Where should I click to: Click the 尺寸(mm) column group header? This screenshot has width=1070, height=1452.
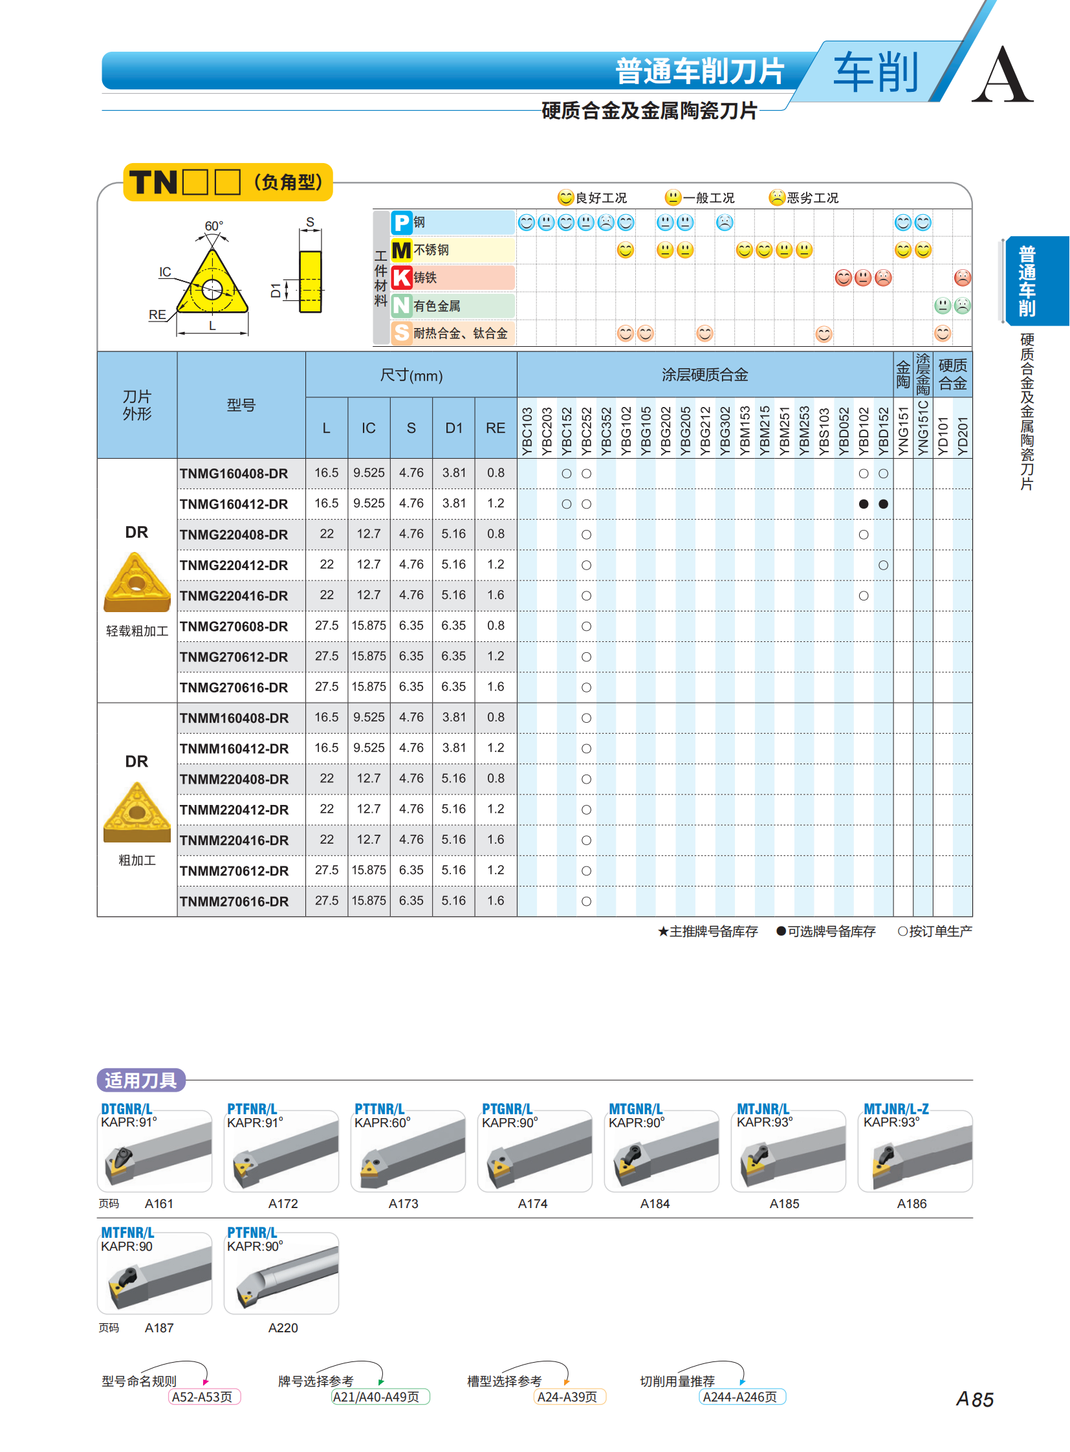pyautogui.click(x=411, y=375)
